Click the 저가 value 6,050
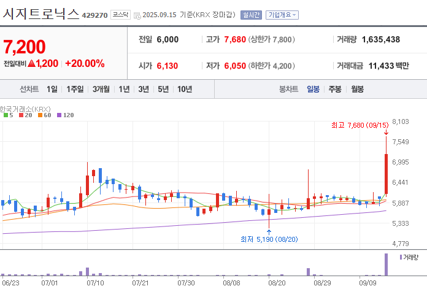 [x=235, y=66]
